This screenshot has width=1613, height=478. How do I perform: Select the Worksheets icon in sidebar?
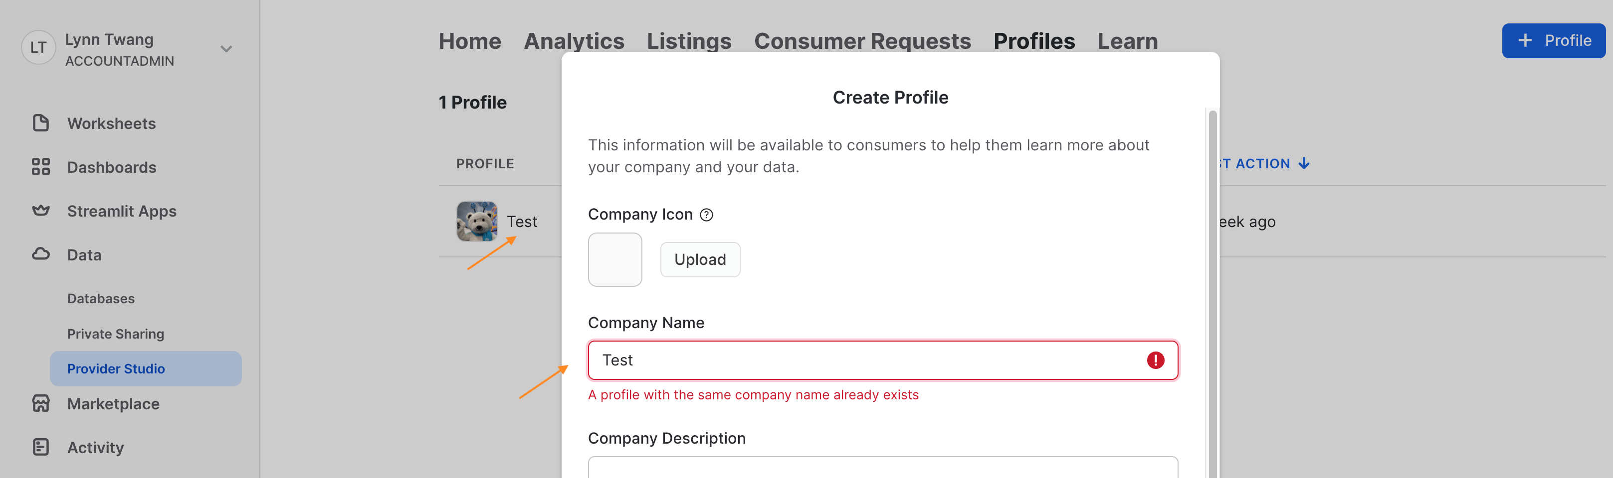tap(41, 123)
